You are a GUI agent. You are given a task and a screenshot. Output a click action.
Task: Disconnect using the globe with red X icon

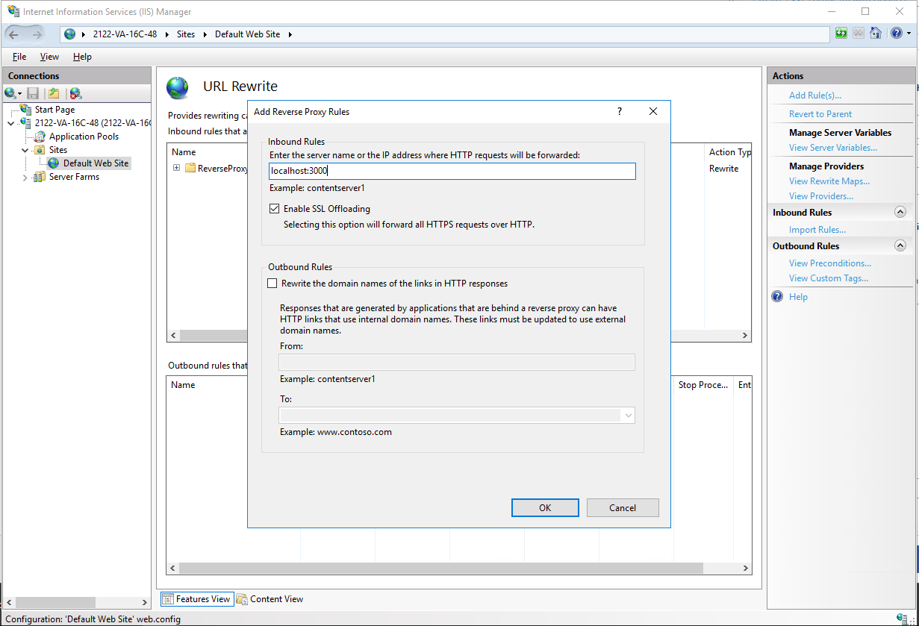tap(75, 93)
